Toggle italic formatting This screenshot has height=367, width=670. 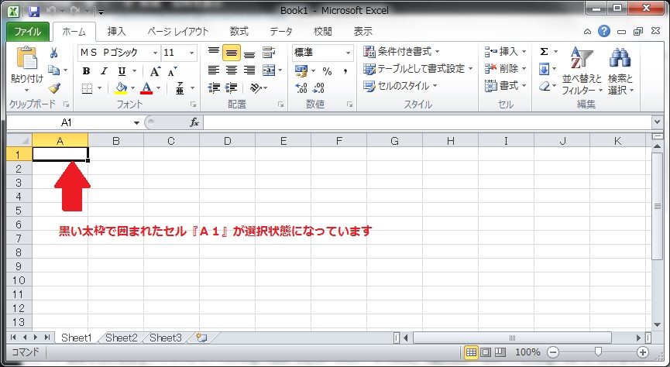point(104,71)
